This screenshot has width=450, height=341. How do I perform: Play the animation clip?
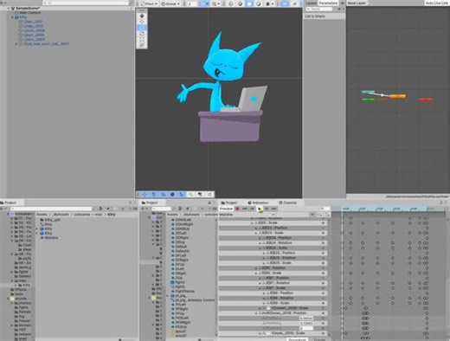click(260, 209)
